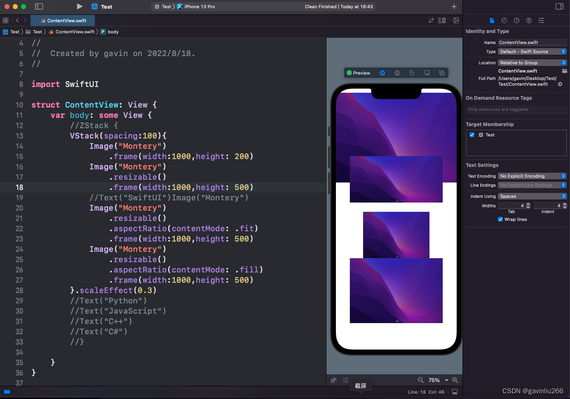This screenshot has width=570, height=399.
Task: Go forward in editor history
Action: pos(25,20)
